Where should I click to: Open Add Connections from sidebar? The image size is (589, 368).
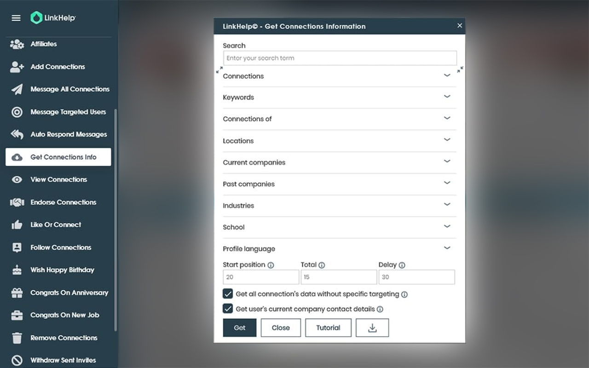pos(58,67)
